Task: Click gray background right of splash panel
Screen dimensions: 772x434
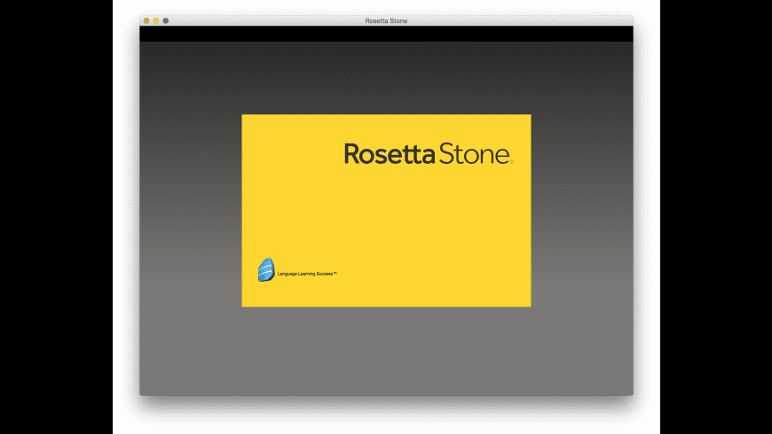Action: (x=581, y=213)
